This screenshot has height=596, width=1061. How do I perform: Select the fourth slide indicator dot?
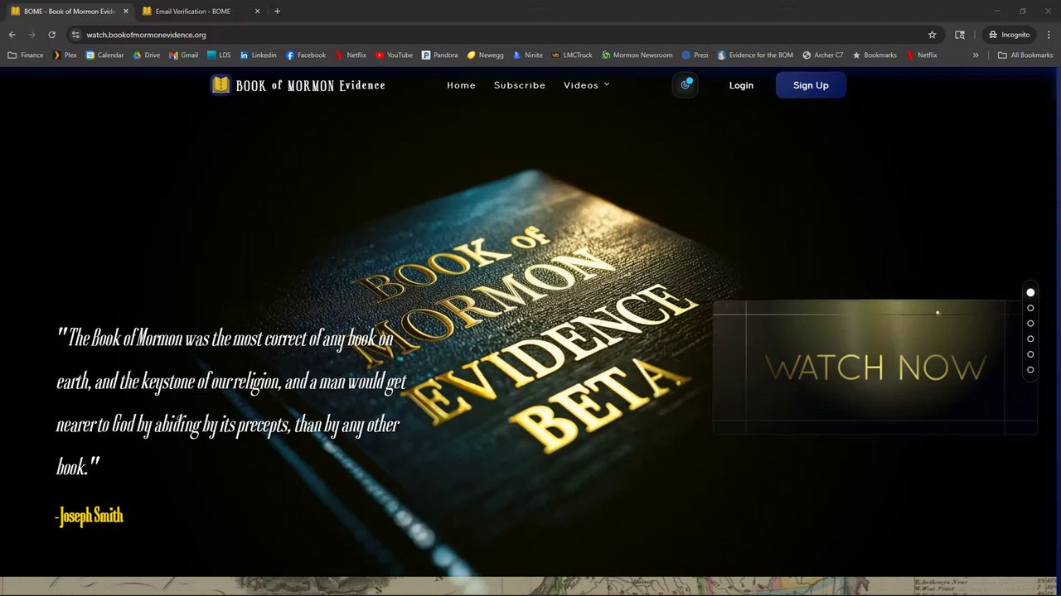point(1030,339)
